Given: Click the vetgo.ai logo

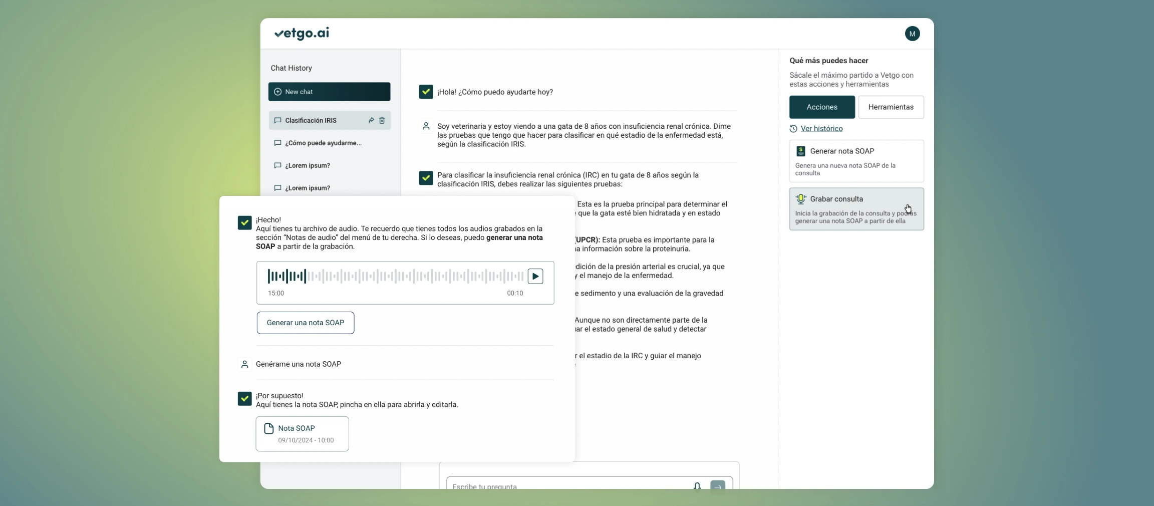Looking at the screenshot, I should click(302, 34).
